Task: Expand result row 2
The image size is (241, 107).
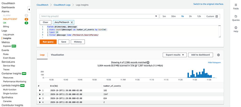Action: (40, 94)
